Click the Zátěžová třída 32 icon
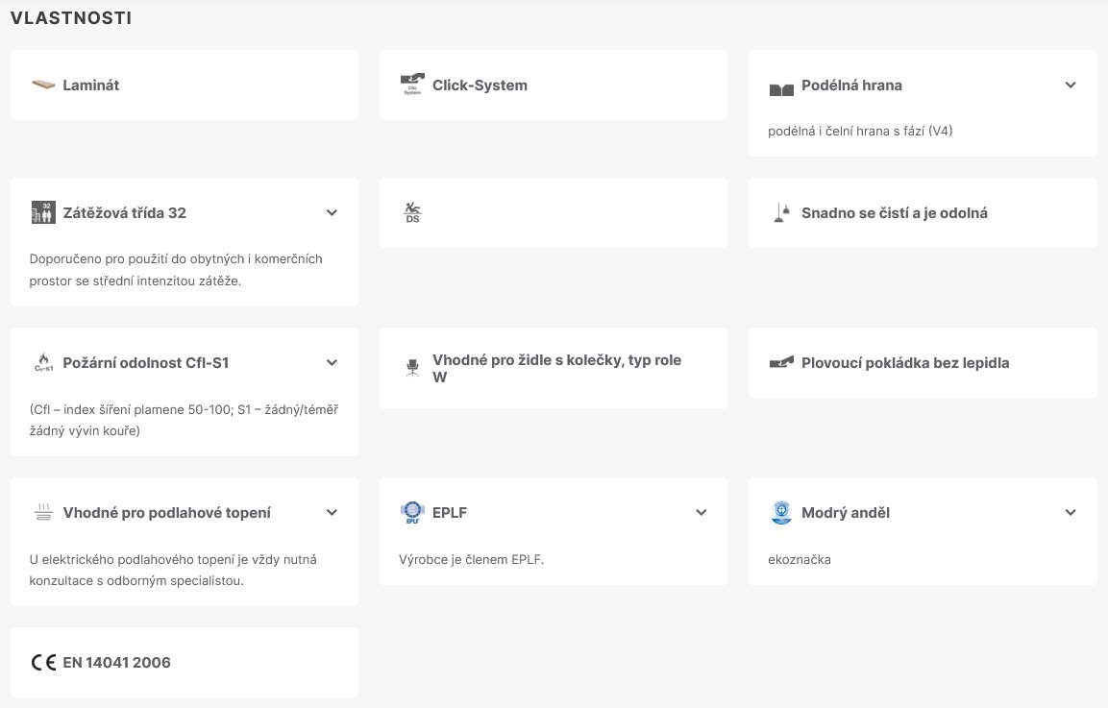 (43, 212)
